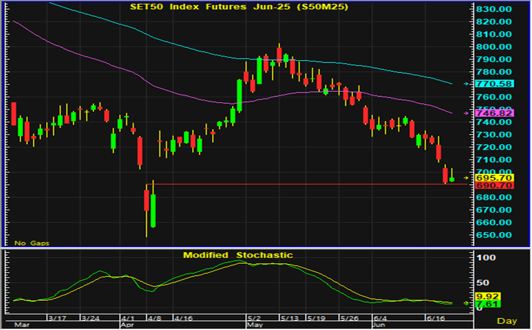Click the 'No Gaps' label
532x330 pixels.
pos(32,243)
